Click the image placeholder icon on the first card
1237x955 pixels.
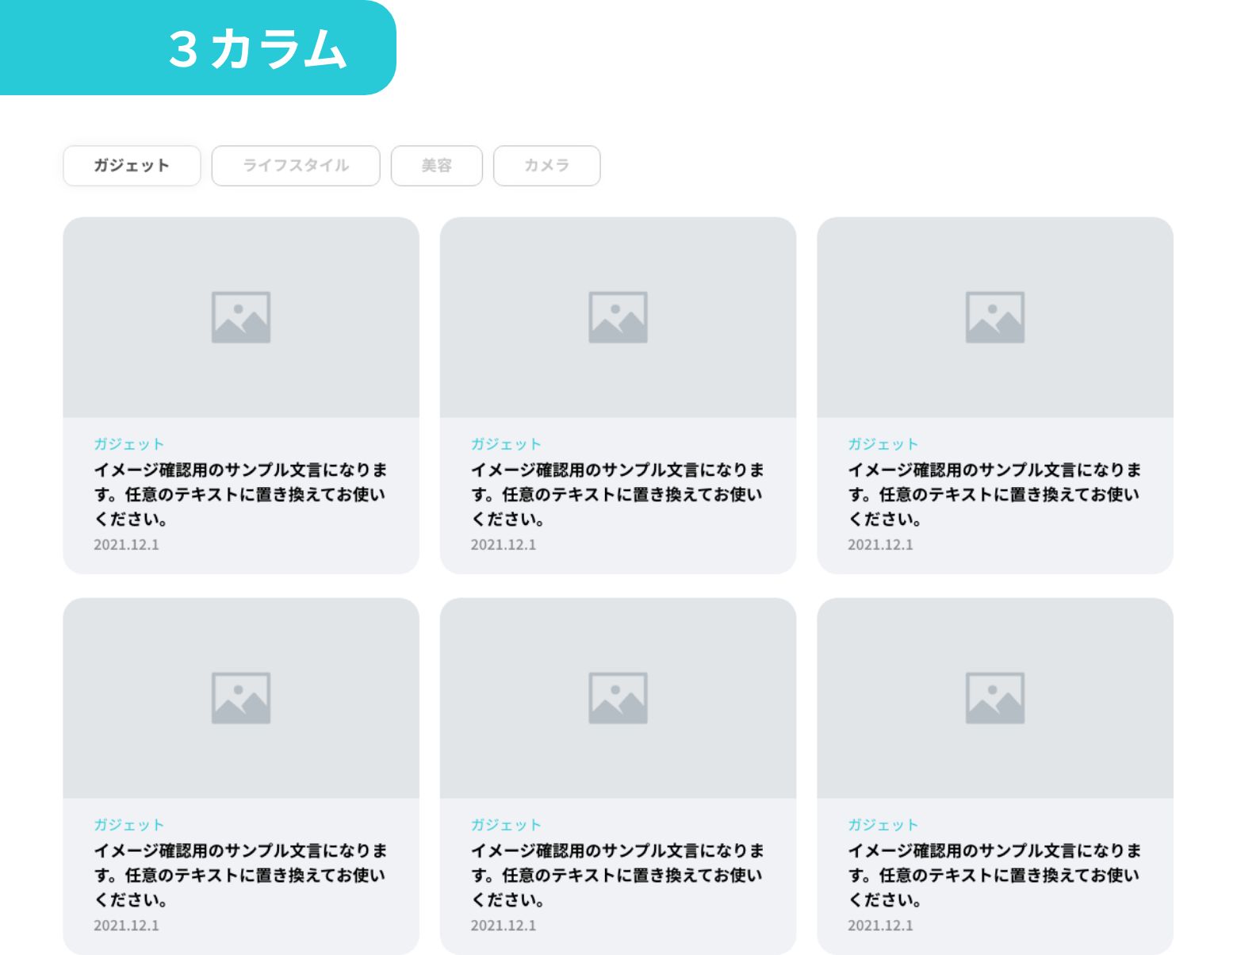(x=242, y=316)
